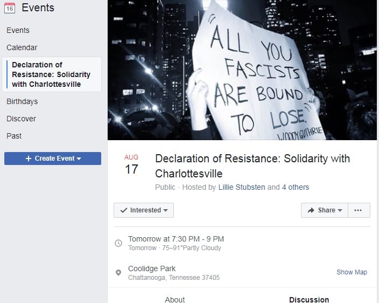Go to Past events in sidebar

point(14,136)
